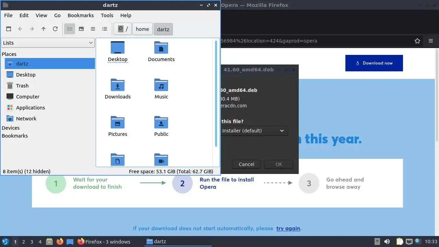439x247 pixels.
Task: Open the Edit menu
Action: (24, 15)
